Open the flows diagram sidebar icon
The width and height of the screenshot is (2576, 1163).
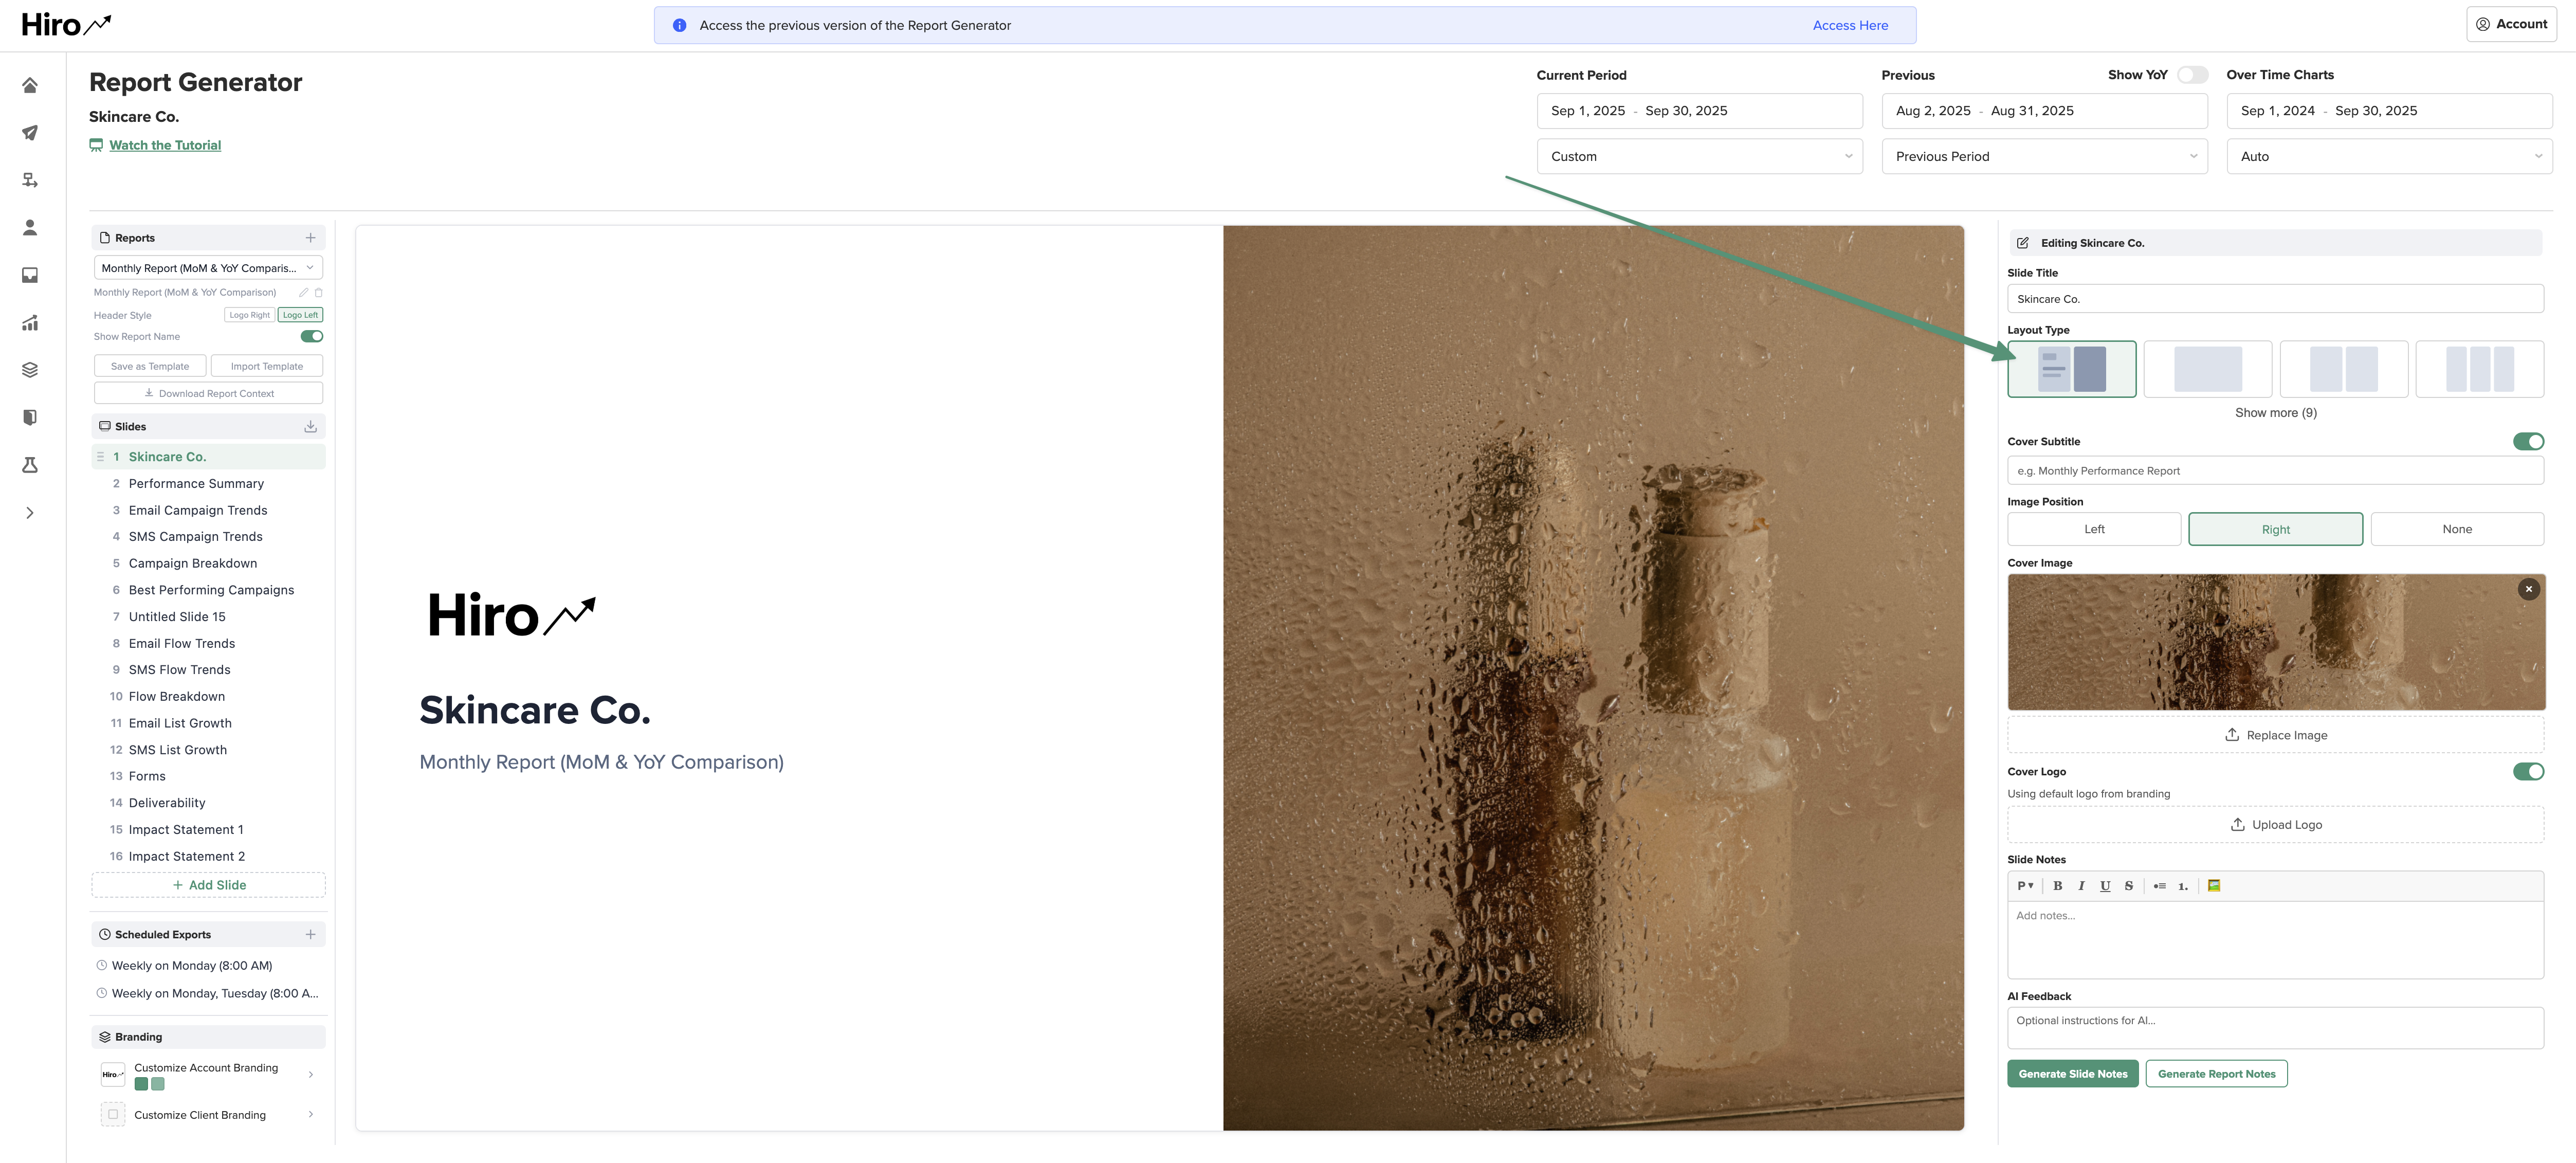[30, 180]
